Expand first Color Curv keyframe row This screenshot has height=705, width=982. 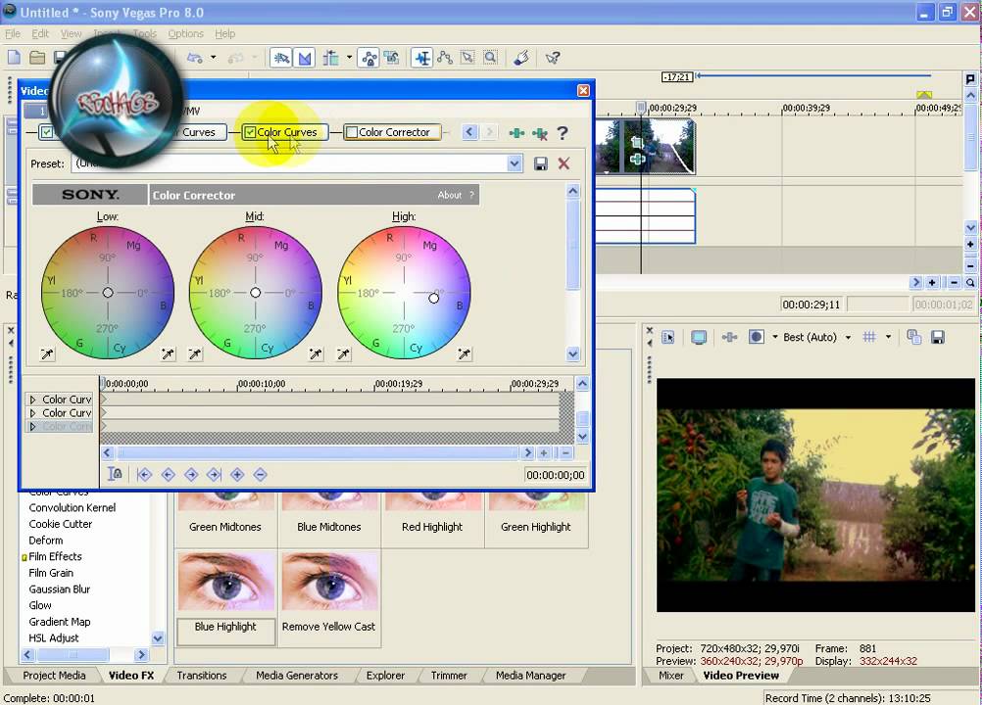click(x=32, y=399)
